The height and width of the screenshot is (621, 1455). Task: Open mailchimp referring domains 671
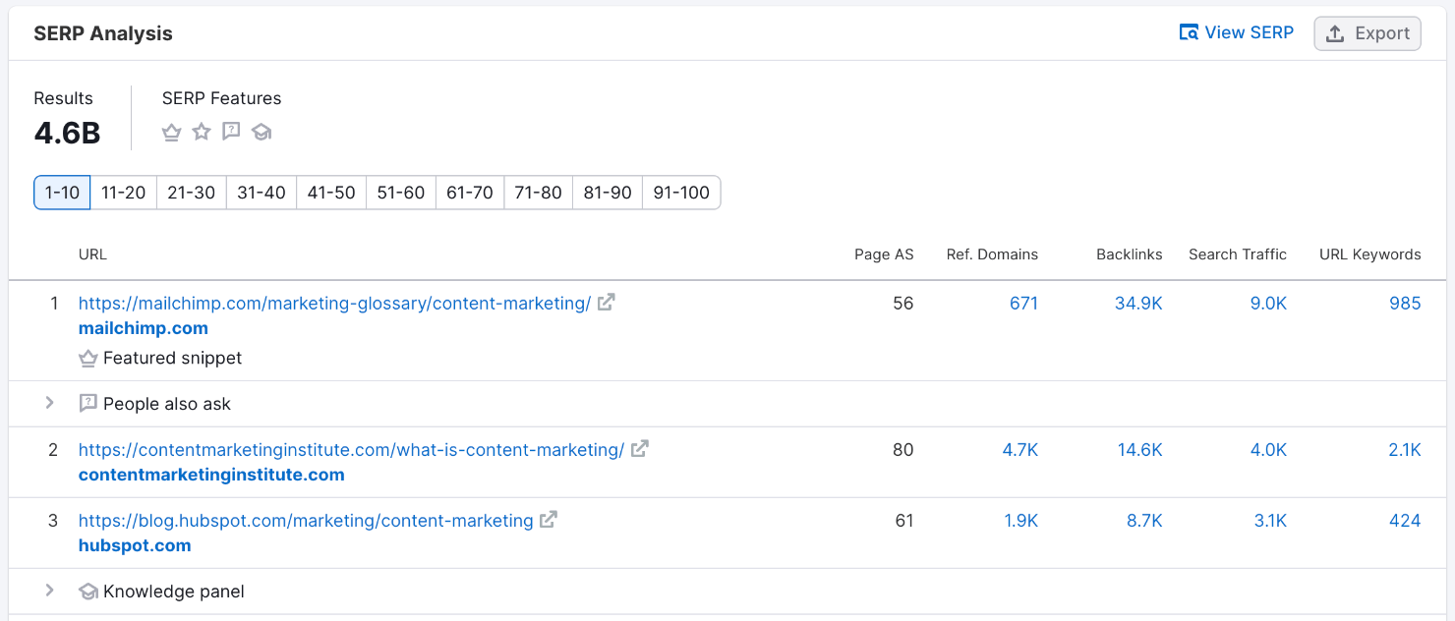tap(1023, 304)
